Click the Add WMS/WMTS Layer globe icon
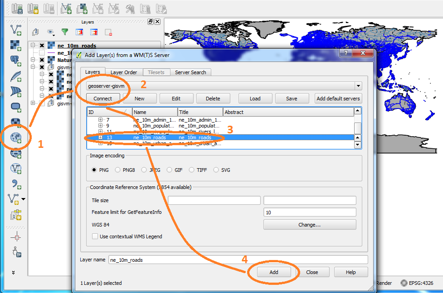Image resolution: width=443 pixels, height=293 pixels. [16, 138]
